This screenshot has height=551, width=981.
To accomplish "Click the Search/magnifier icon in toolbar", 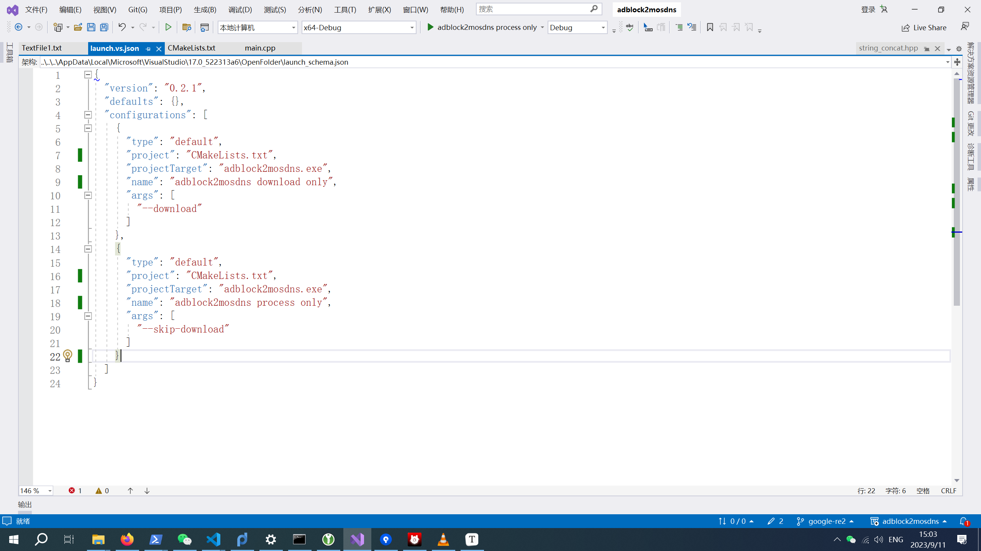I will pos(594,9).
